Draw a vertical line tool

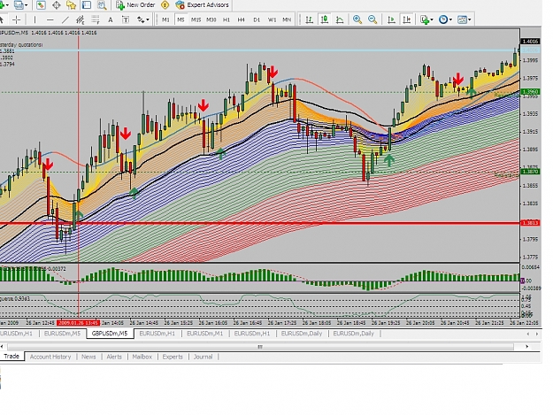coord(35,19)
